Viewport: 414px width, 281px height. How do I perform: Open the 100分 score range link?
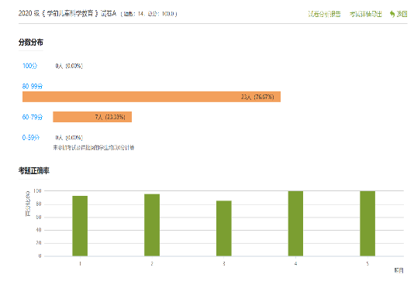(29, 66)
